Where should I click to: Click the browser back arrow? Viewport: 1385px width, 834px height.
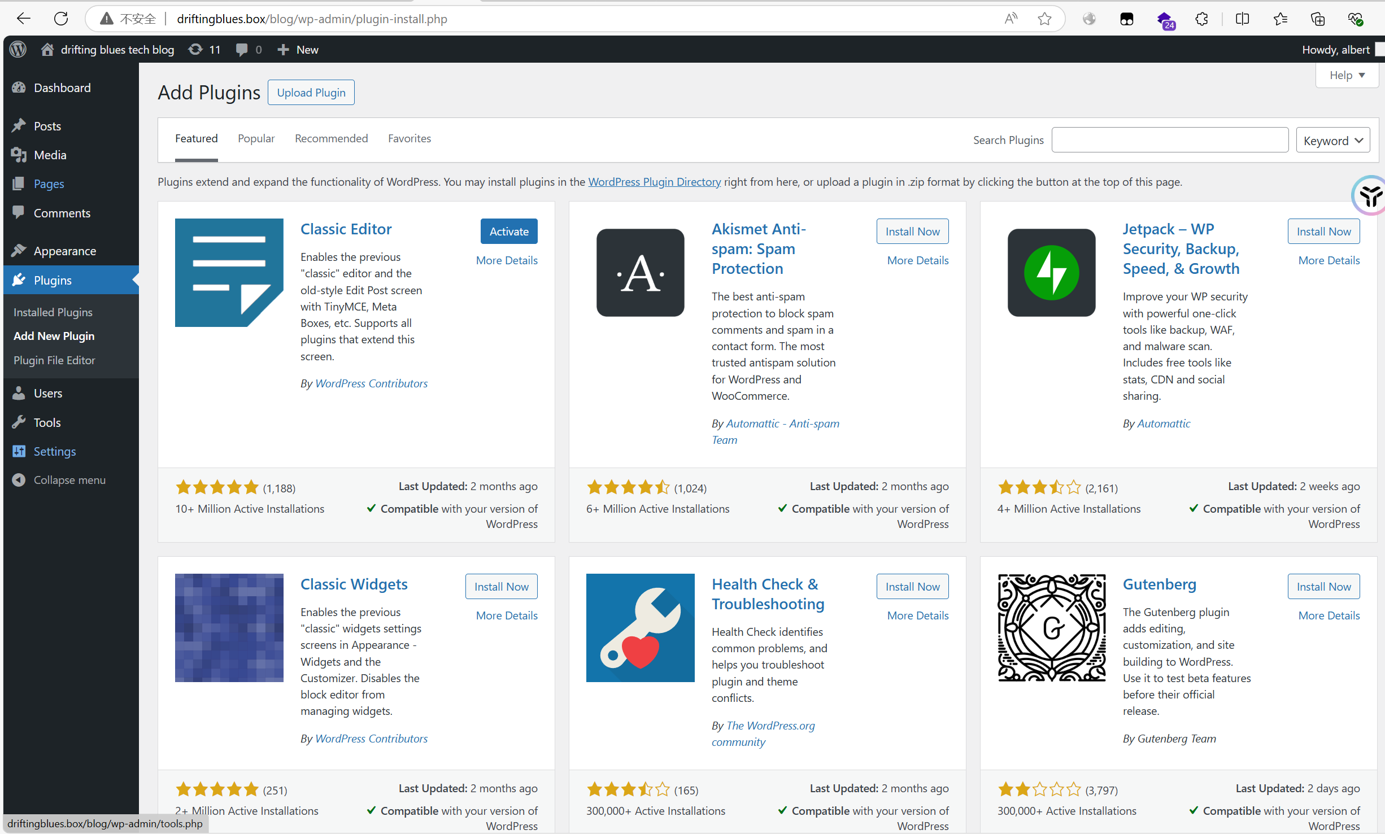point(23,19)
